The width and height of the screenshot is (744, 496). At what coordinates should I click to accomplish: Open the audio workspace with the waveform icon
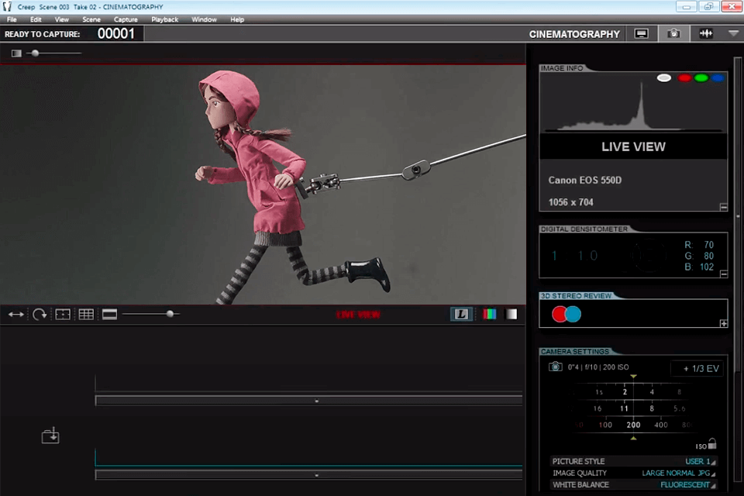(706, 33)
